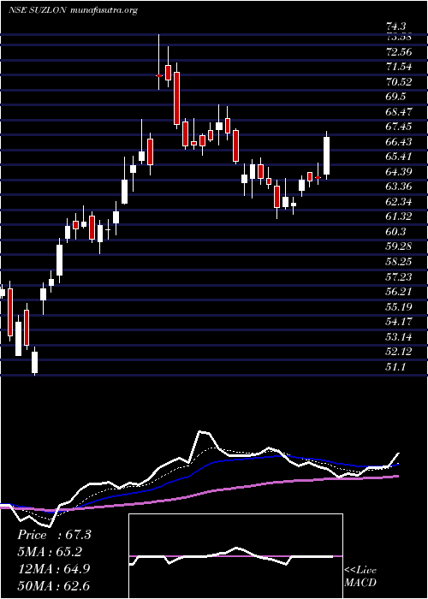Click inside the MACD indicator box
This screenshot has height=599, width=428.
[x=235, y=556]
